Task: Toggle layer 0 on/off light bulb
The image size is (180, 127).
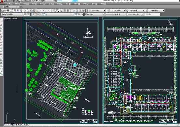Action: [36, 14]
